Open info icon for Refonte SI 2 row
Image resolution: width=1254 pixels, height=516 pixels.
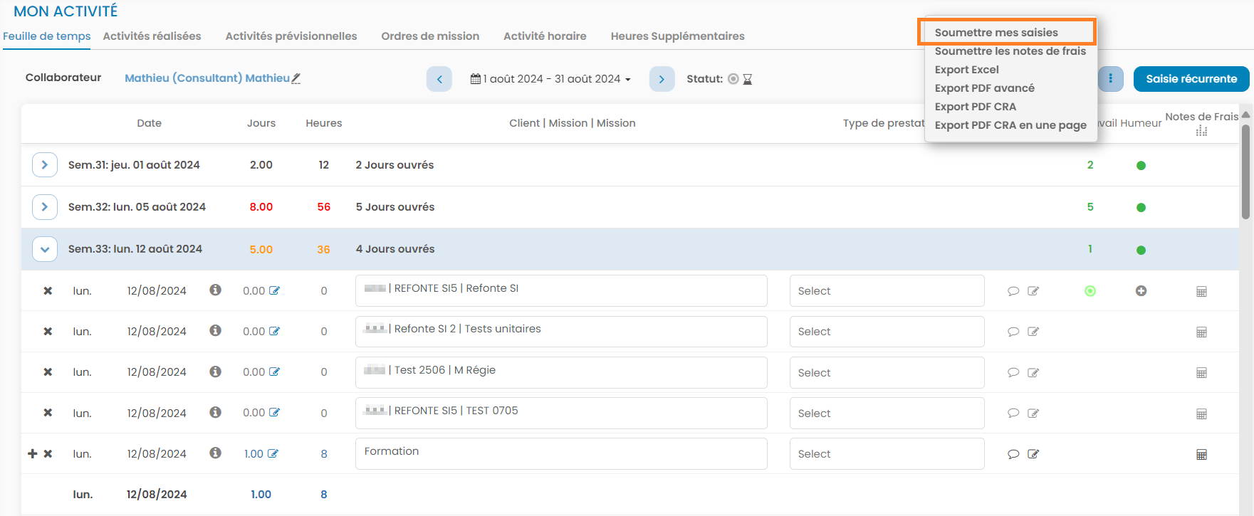tap(215, 331)
